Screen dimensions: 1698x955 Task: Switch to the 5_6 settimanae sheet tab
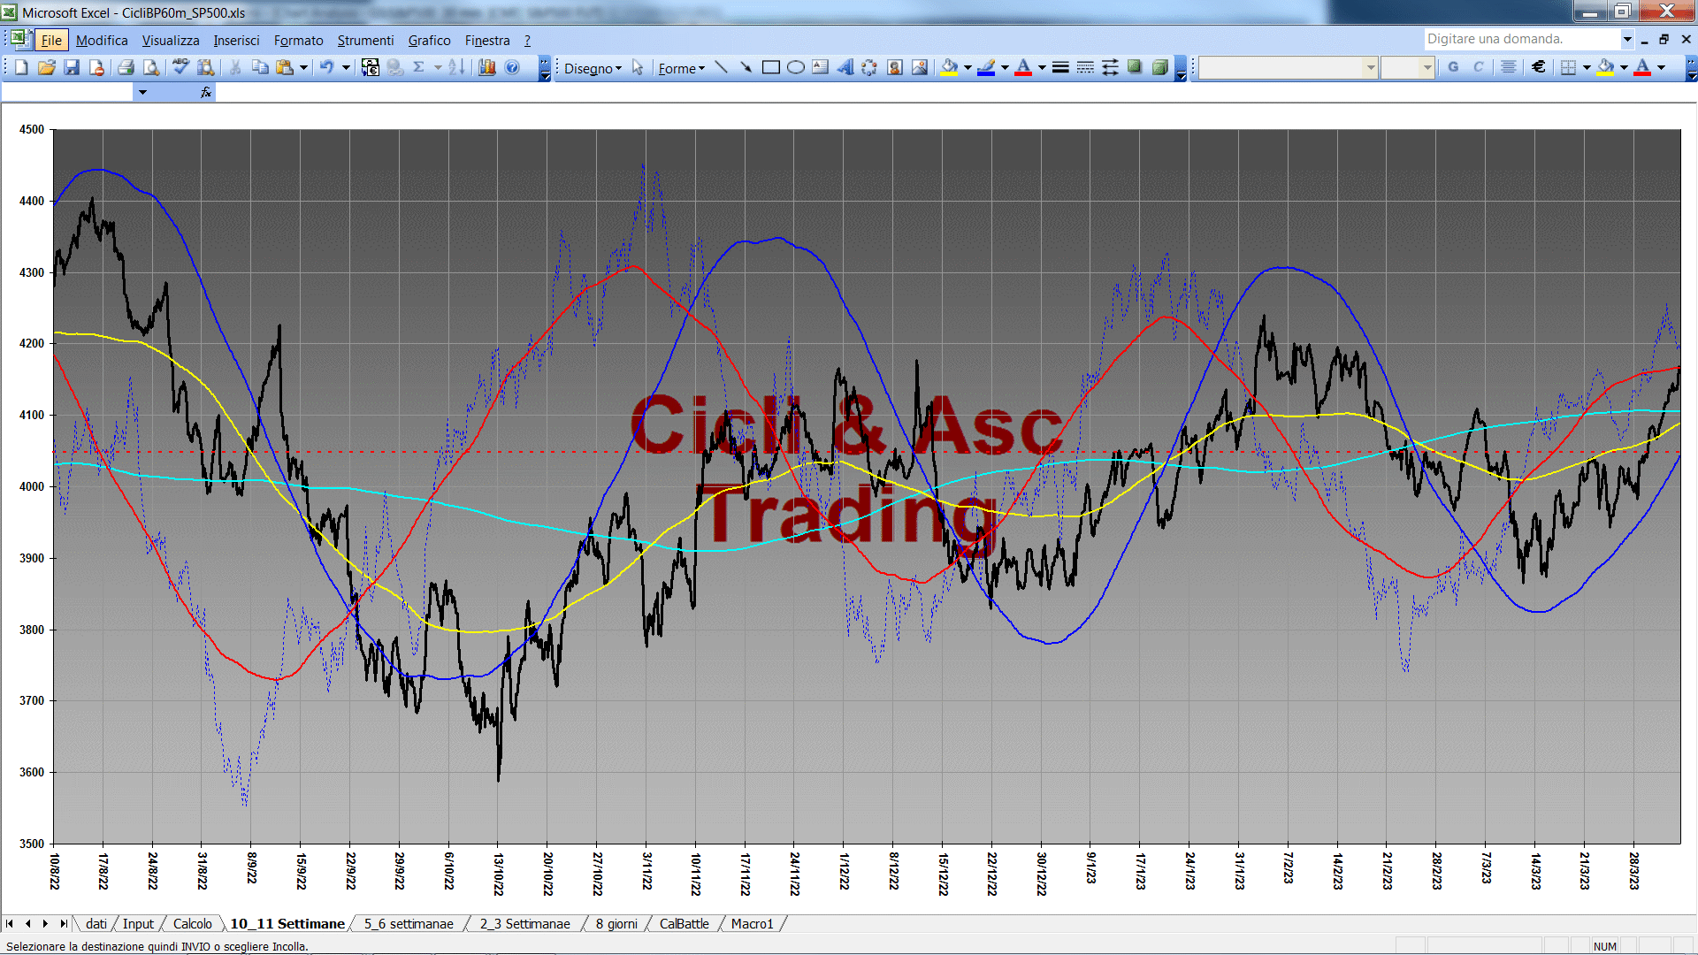pos(409,923)
